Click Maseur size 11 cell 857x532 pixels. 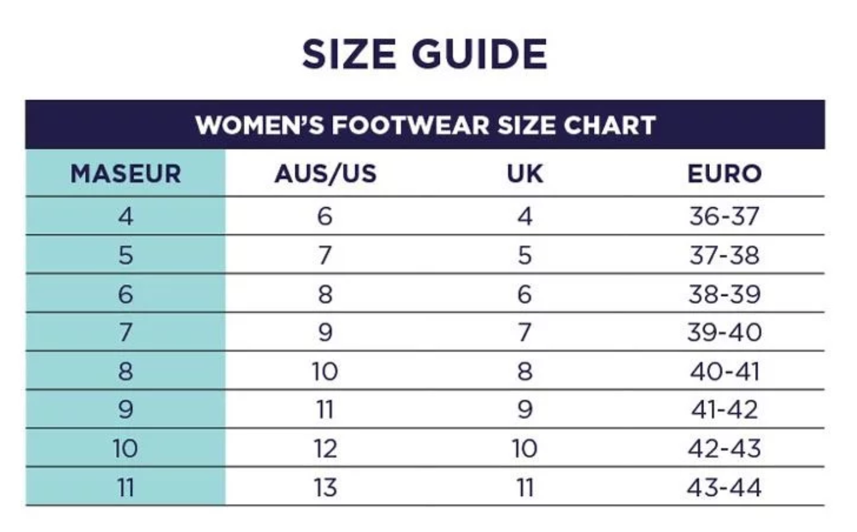click(126, 488)
